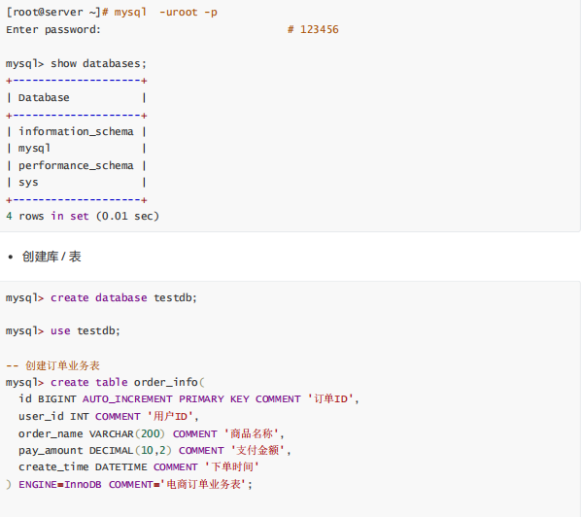Click the 'use testdb;' command
Viewport: 581px width, 517px height.
click(x=85, y=330)
